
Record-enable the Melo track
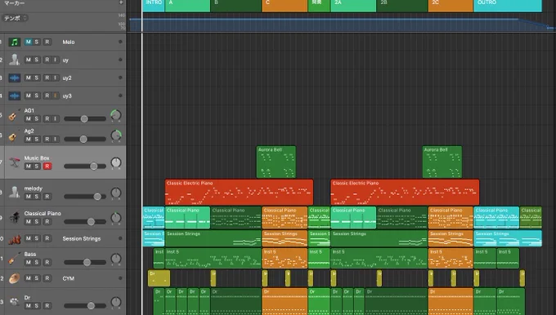[47, 42]
